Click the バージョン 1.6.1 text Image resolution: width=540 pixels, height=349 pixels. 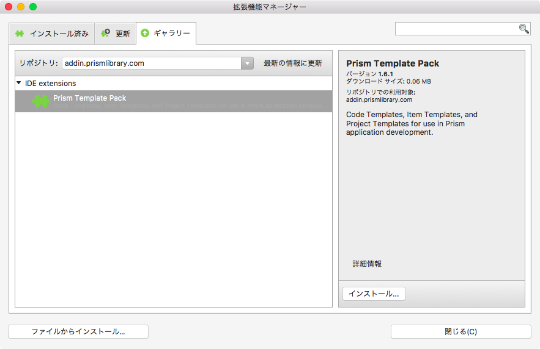369,74
